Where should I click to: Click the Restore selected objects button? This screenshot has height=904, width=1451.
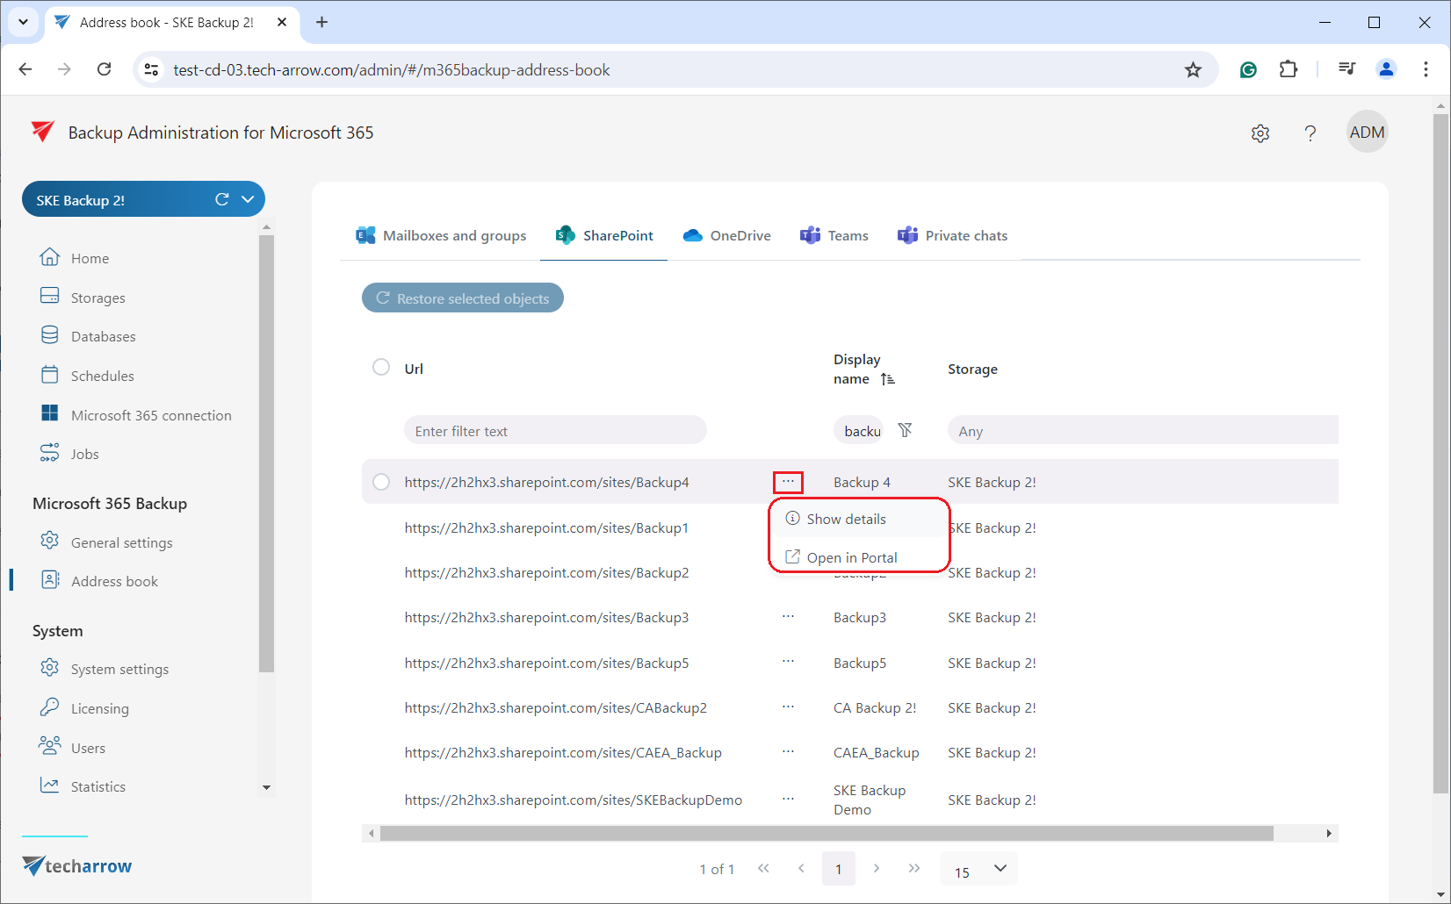click(463, 298)
